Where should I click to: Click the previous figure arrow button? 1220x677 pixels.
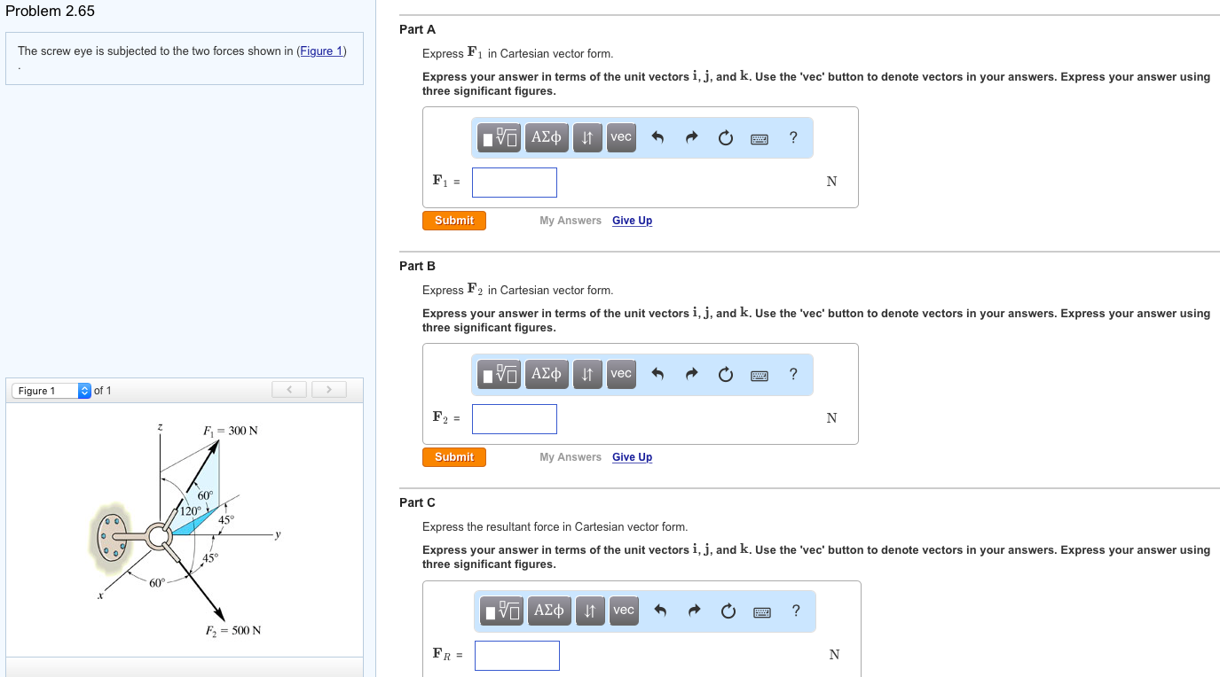[x=288, y=389]
